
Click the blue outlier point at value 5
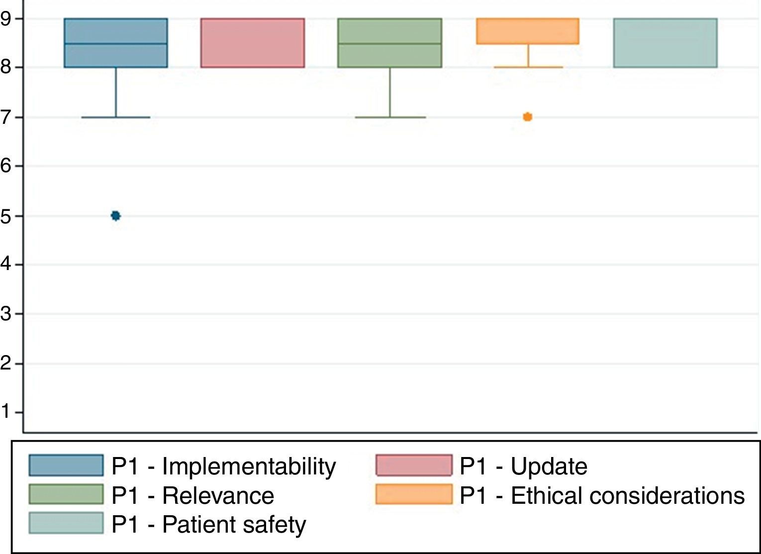(x=116, y=216)
